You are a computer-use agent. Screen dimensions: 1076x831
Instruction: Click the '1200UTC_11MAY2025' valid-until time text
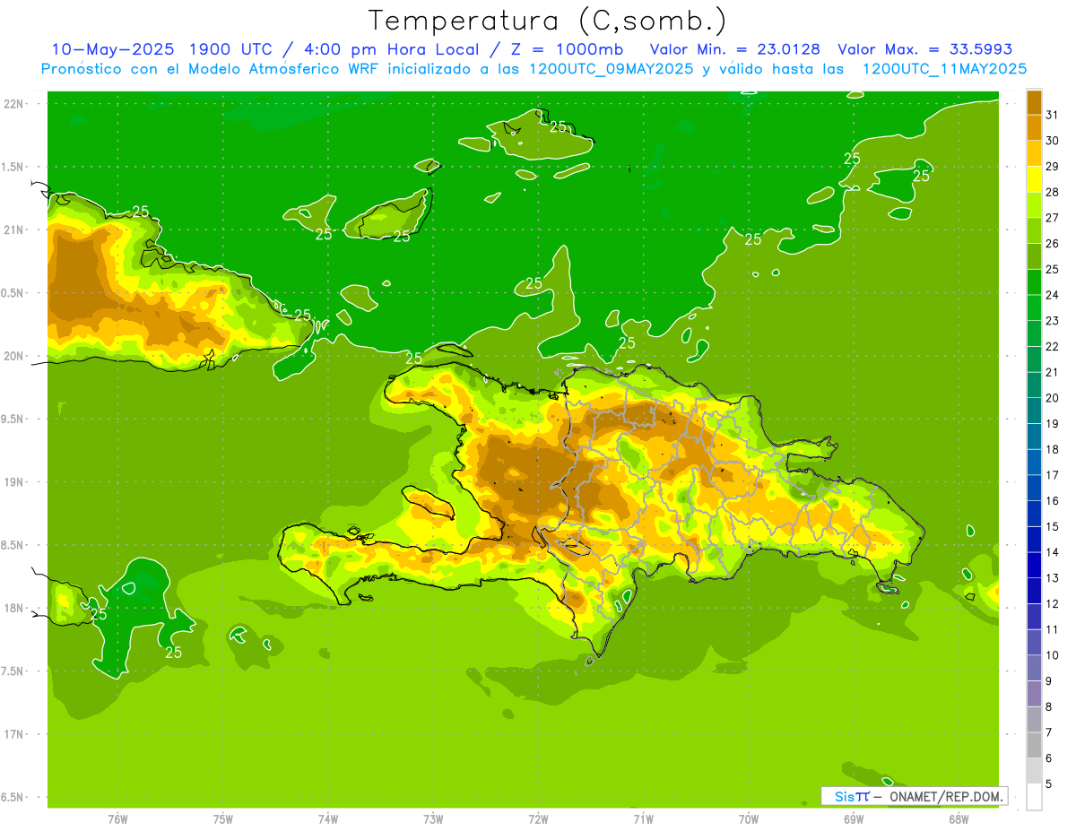point(944,69)
